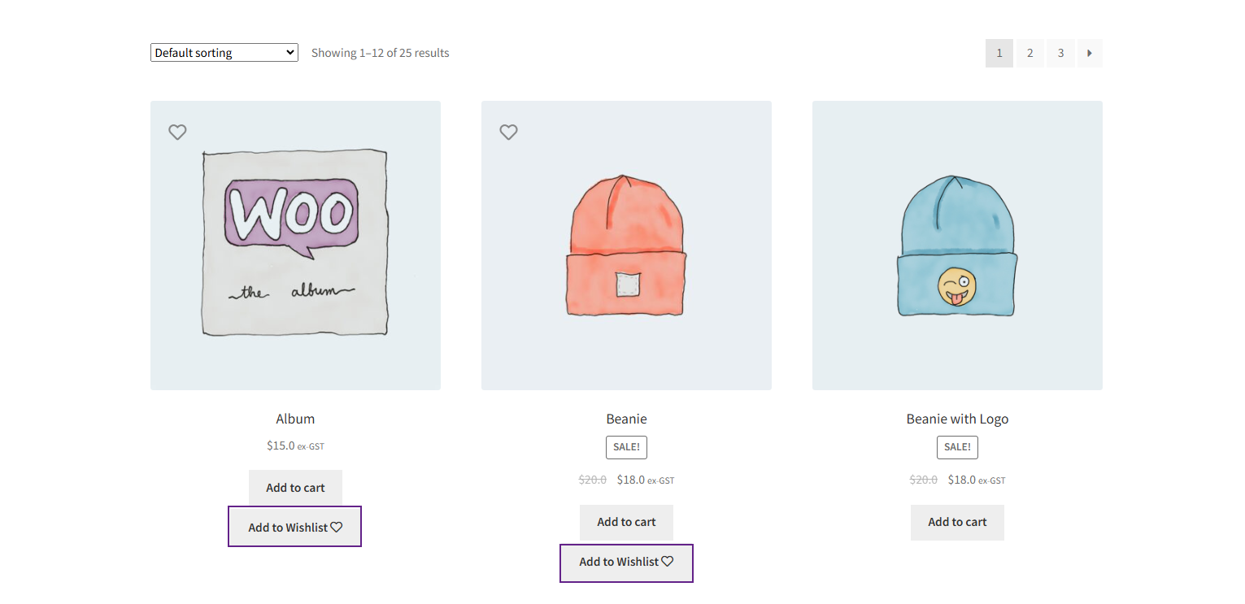Open the Beanie product title link
Viewport: 1245px width, 604px height.
(x=626, y=419)
